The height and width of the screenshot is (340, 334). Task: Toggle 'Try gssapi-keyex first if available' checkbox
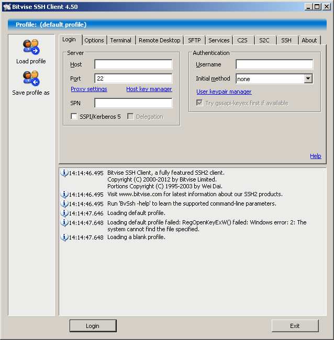coord(199,103)
